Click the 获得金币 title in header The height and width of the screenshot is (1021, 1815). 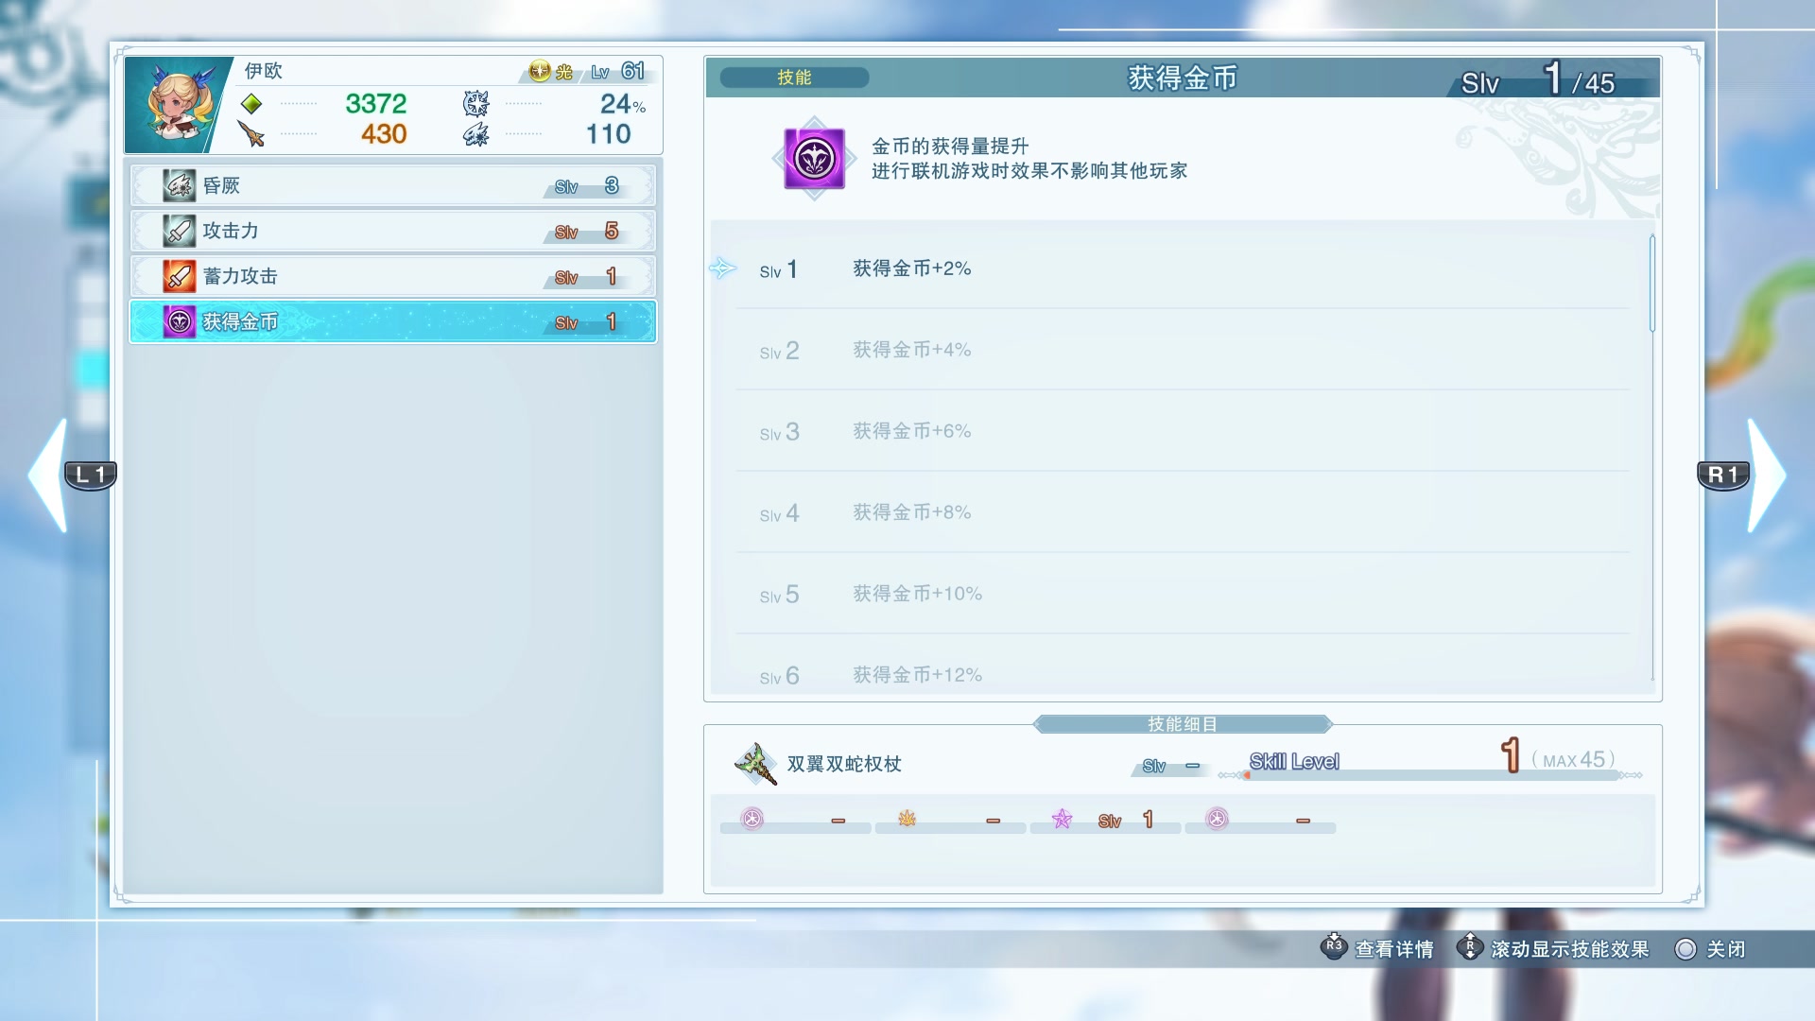click(1183, 78)
